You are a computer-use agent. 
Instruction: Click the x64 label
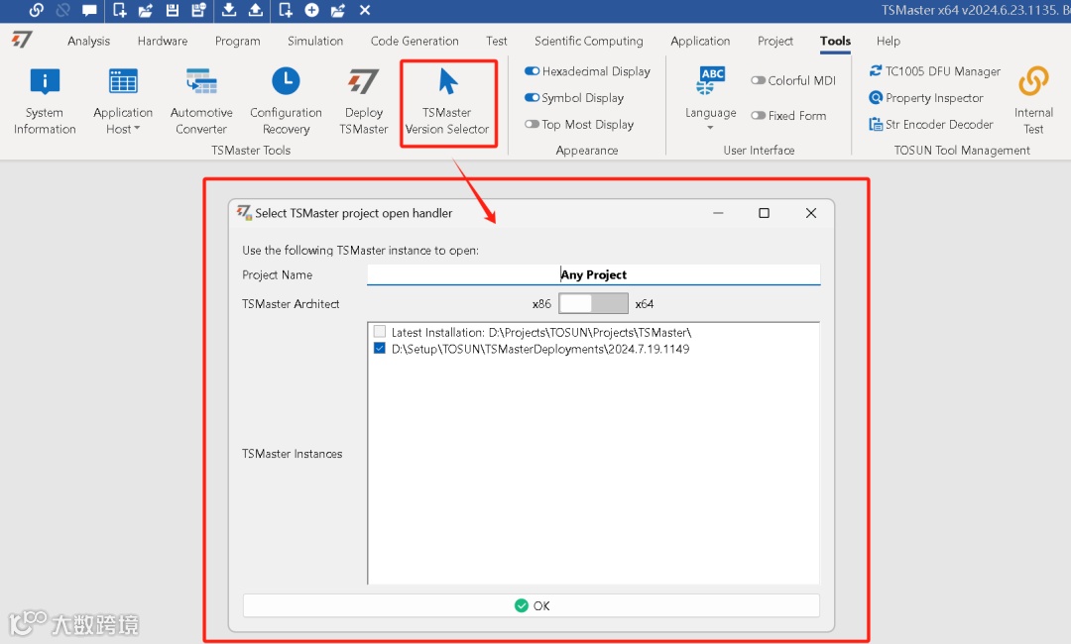(645, 303)
